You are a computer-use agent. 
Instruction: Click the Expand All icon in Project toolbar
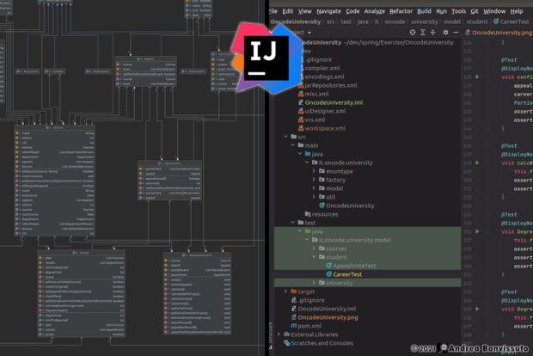[x=422, y=33]
